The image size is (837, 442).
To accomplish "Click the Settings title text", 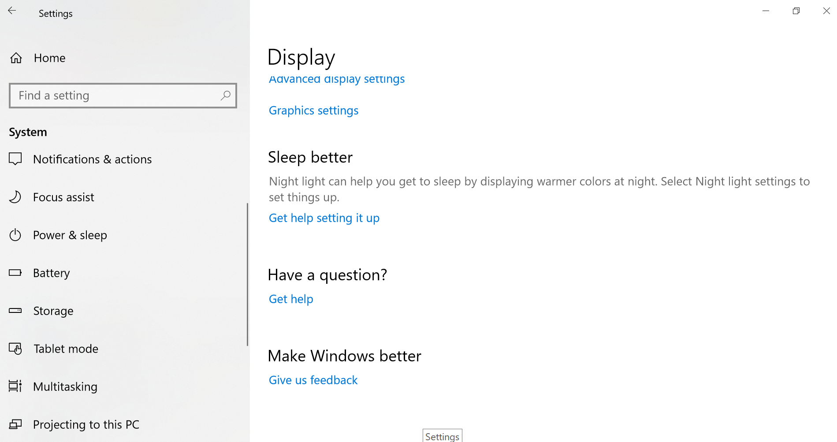I will (56, 14).
